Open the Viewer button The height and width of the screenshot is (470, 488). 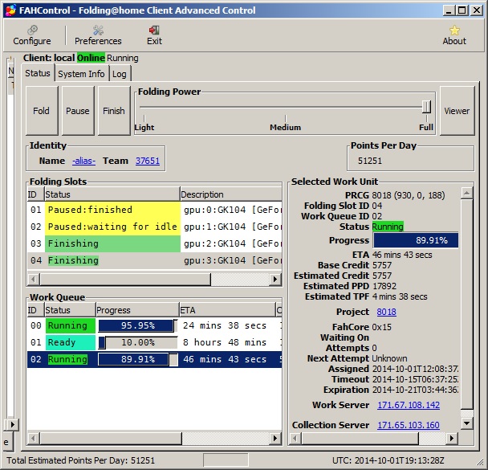click(x=457, y=111)
